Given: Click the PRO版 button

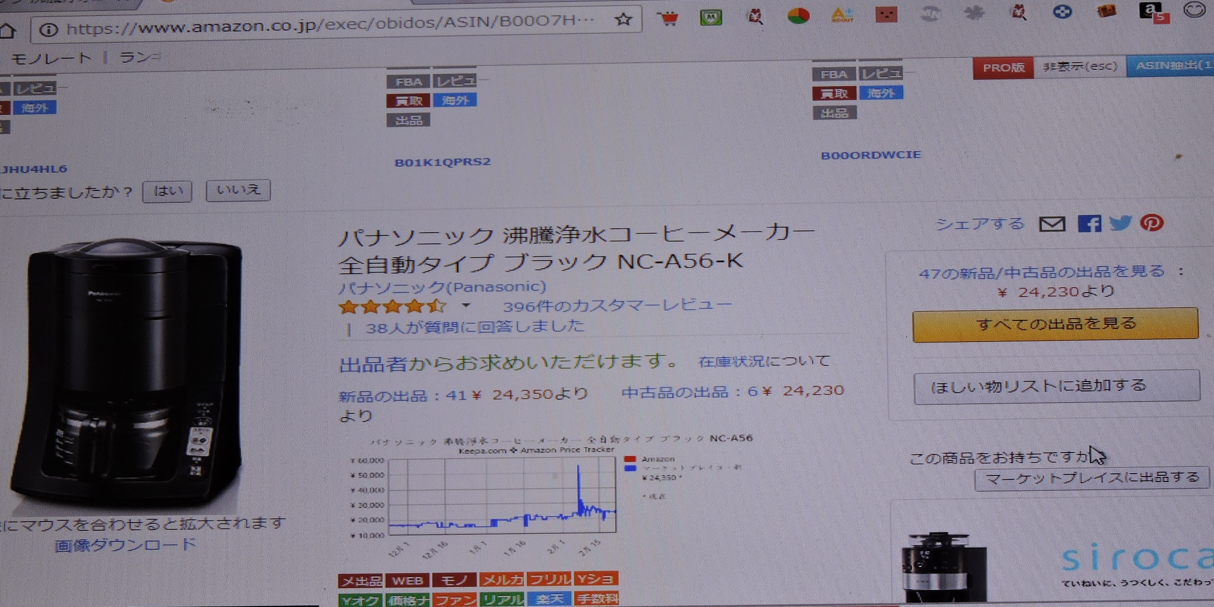Looking at the screenshot, I should coord(1003,68).
